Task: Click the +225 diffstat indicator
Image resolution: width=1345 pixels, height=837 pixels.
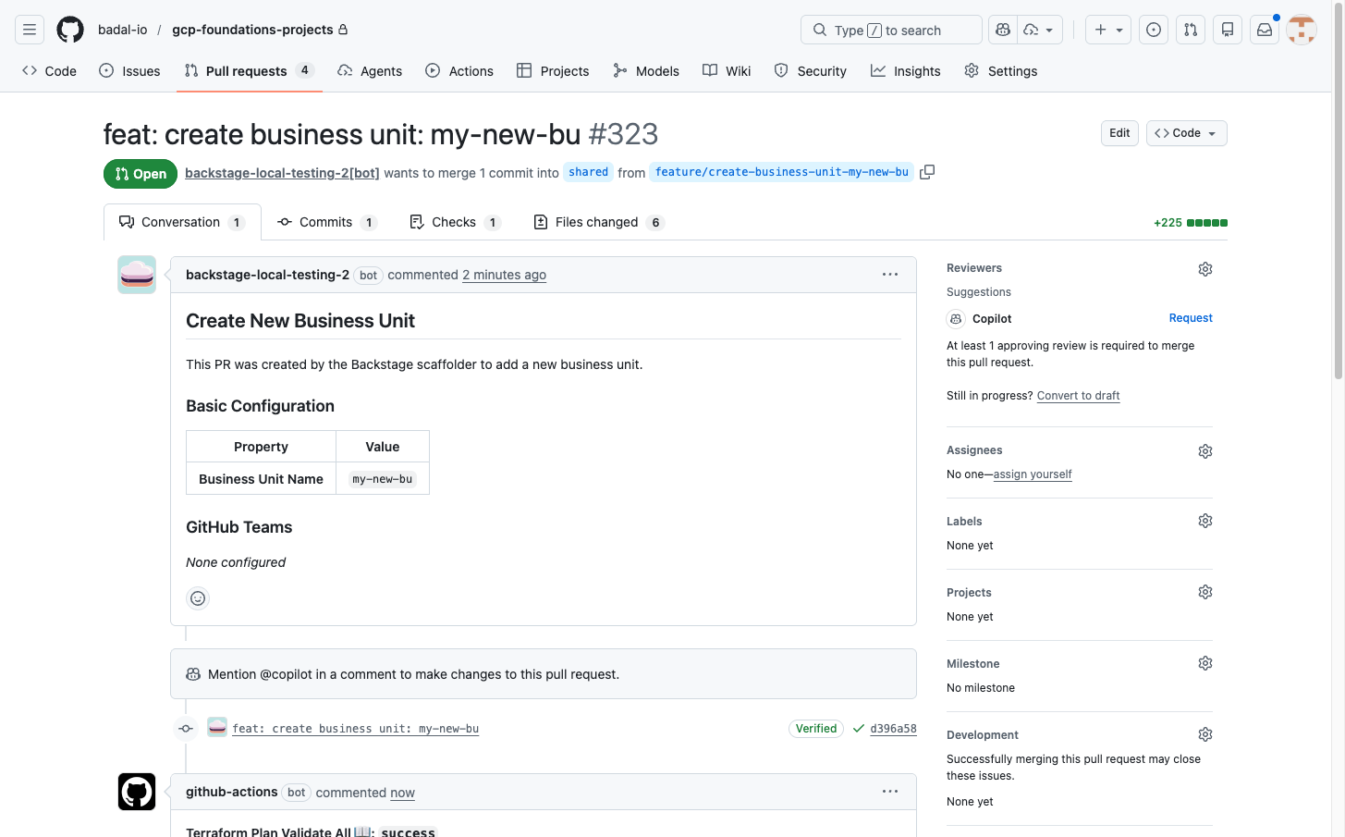Action: tap(1191, 223)
